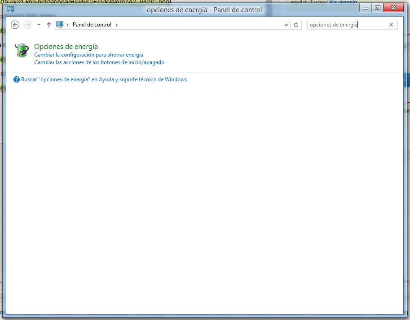This screenshot has width=410, height=320.
Task: Expand the chevron after Panel de control
Action: tap(117, 25)
